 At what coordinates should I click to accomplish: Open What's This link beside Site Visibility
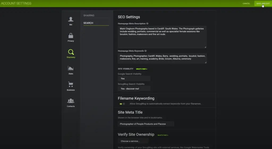click(142, 69)
